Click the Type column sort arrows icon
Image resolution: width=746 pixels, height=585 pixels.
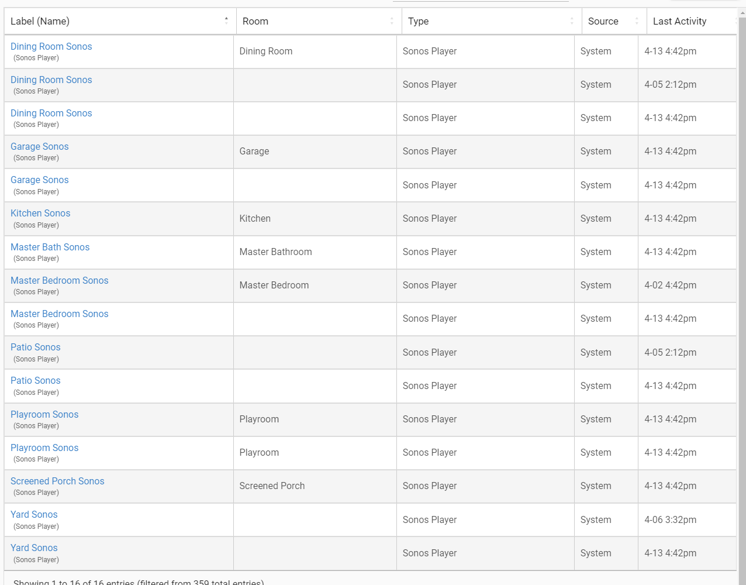[572, 21]
